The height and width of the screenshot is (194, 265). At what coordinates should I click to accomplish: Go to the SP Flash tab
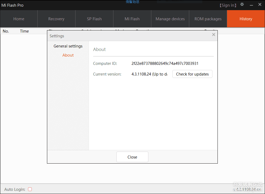[x=94, y=19]
